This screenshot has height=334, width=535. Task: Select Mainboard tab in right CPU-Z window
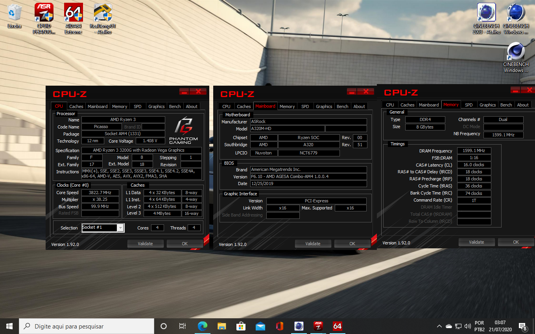tap(429, 105)
